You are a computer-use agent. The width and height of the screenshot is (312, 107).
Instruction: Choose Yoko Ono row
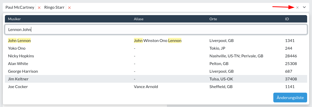click(x=156, y=48)
